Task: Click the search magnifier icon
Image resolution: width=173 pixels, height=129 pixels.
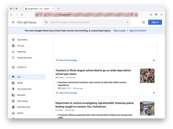Action: click(x=46, y=22)
